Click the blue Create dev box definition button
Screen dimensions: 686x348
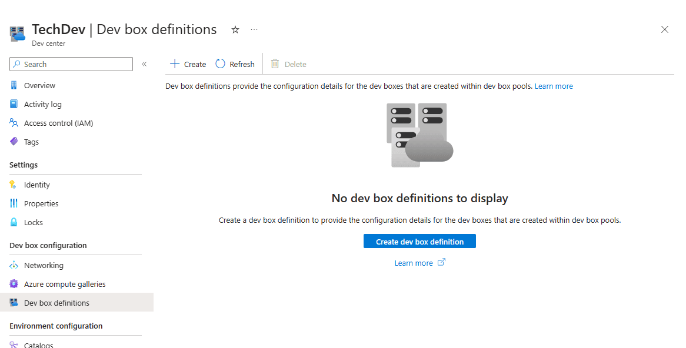[x=419, y=242]
